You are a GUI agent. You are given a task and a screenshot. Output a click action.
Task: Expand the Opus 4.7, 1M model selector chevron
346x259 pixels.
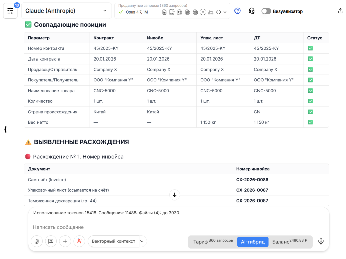click(225, 12)
